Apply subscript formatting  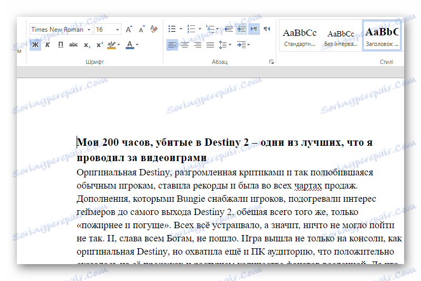[87, 45]
